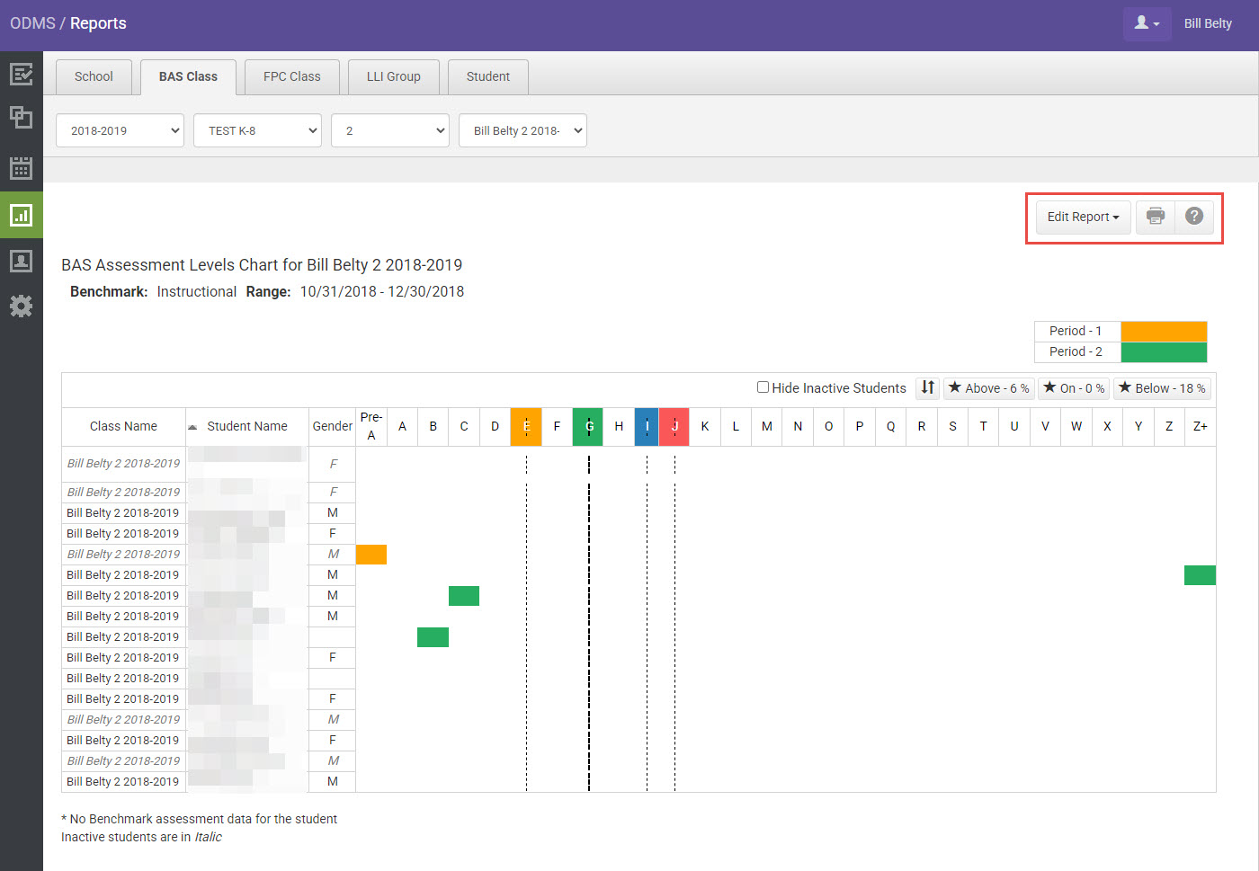Check the Hide Inactive Students checkbox
Screen dimensions: 1259x871
tap(763, 387)
